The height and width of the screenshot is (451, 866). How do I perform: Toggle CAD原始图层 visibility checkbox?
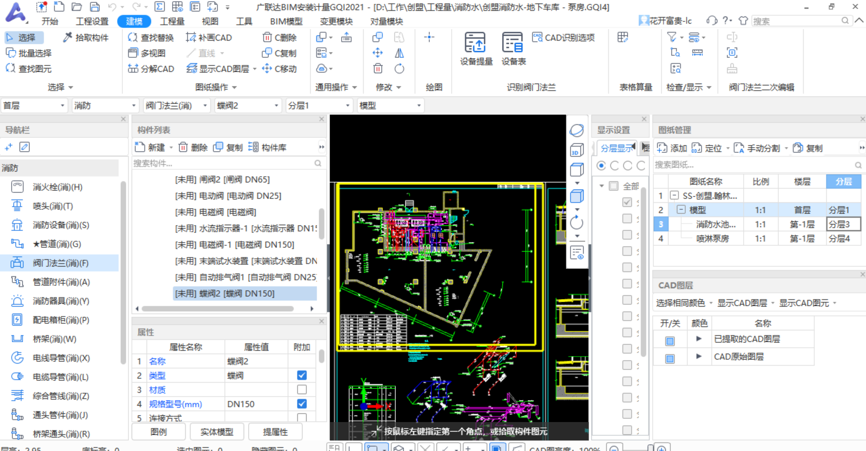point(670,358)
